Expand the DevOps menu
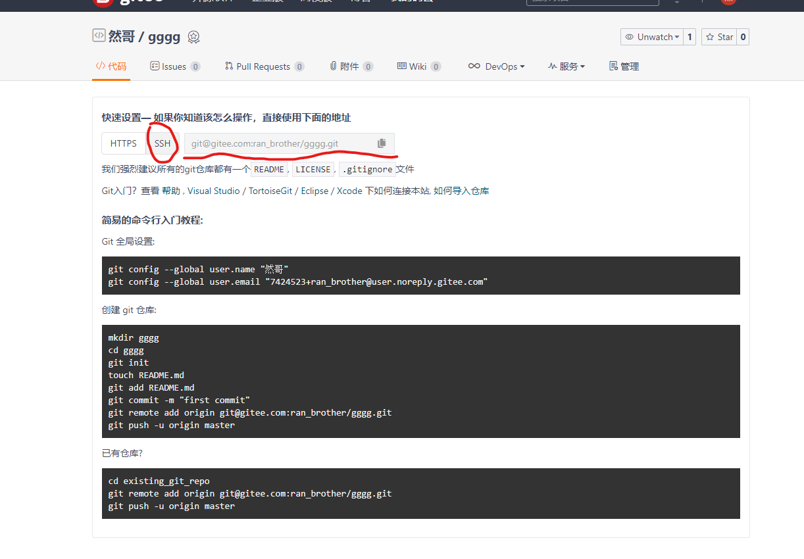804x559 pixels. (x=496, y=66)
